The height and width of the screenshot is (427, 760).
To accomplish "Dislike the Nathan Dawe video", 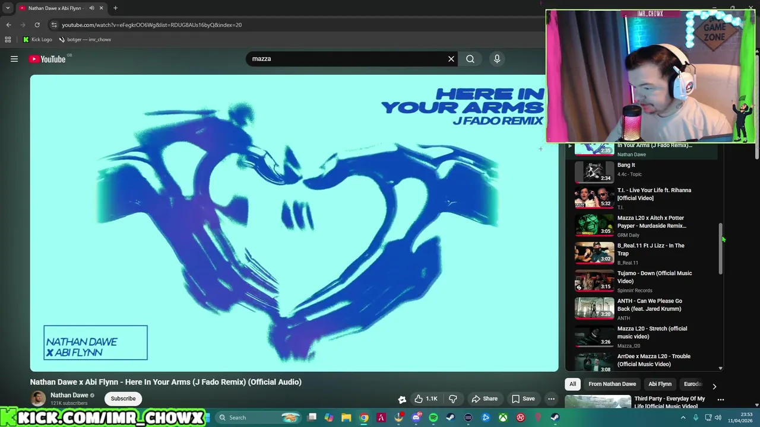I will pyautogui.click(x=453, y=399).
